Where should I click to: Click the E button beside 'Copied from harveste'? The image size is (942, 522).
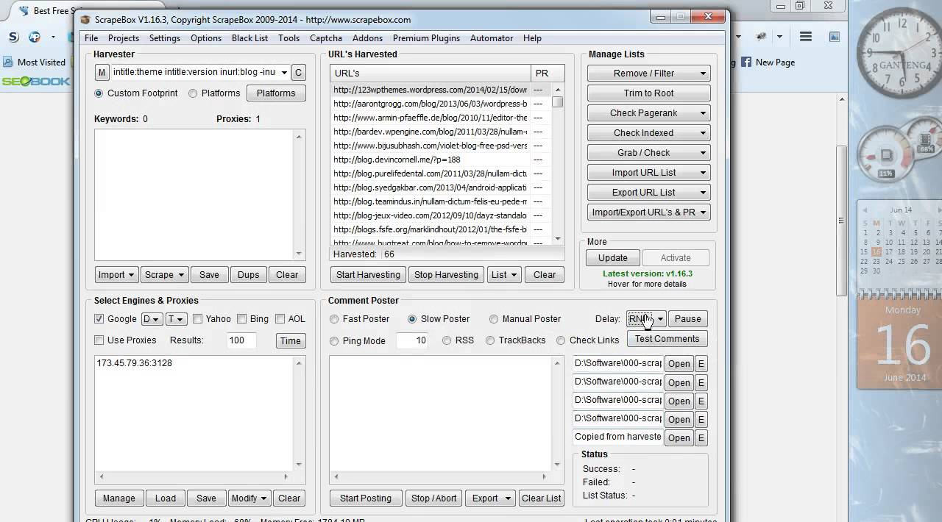click(701, 437)
